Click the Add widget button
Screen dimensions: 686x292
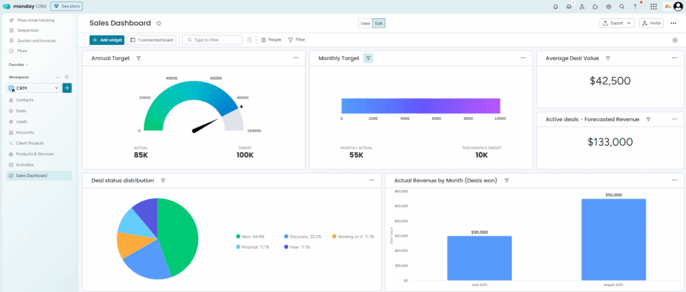(107, 40)
